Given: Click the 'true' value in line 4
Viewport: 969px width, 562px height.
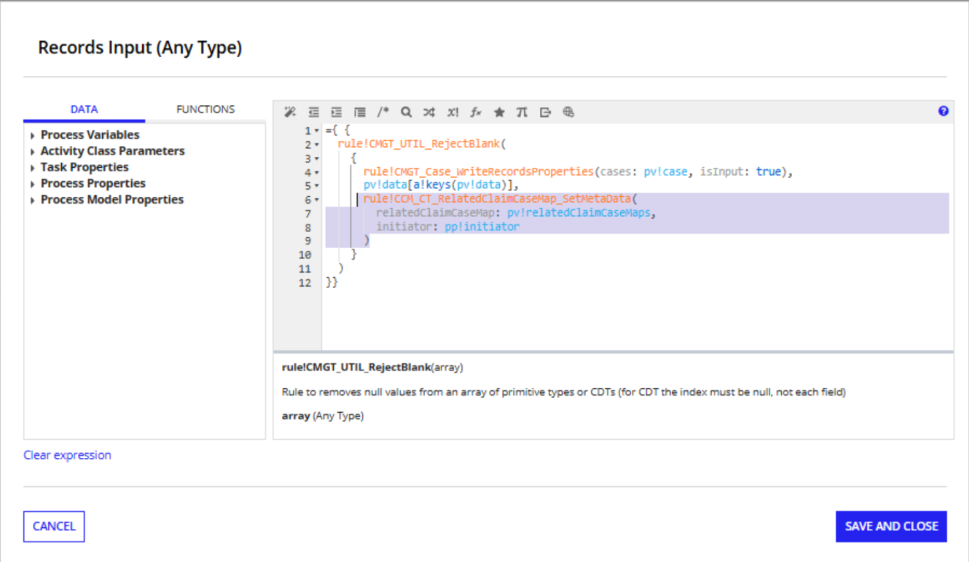Looking at the screenshot, I should (768, 172).
